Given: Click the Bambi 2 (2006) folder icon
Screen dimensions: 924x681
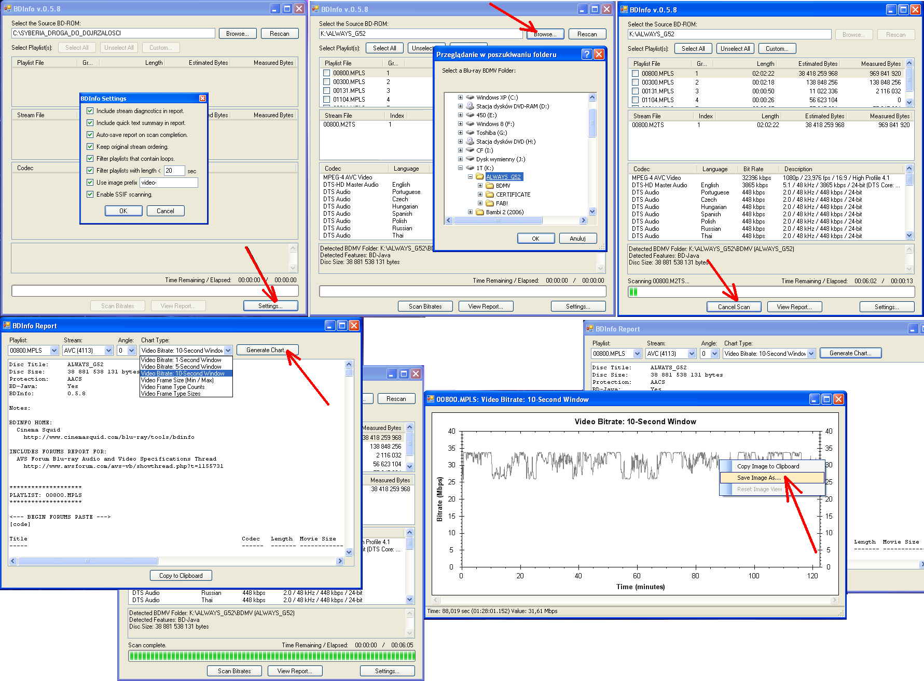Looking at the screenshot, I should tap(480, 212).
